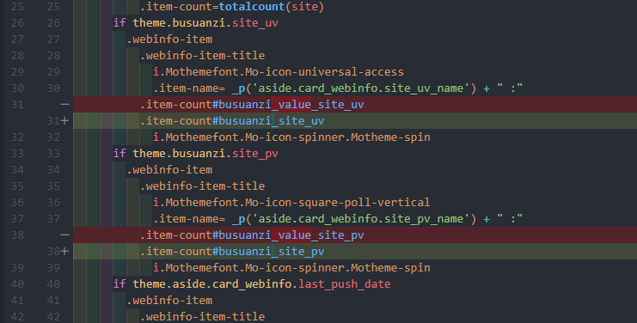Screen dimensions: 637x323
Task: Click '.webinfo-item' on line 41
Action: (x=169, y=301)
